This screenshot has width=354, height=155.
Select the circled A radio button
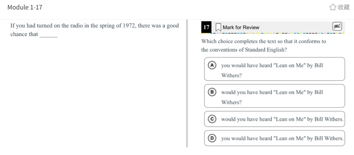pyautogui.click(x=212, y=65)
